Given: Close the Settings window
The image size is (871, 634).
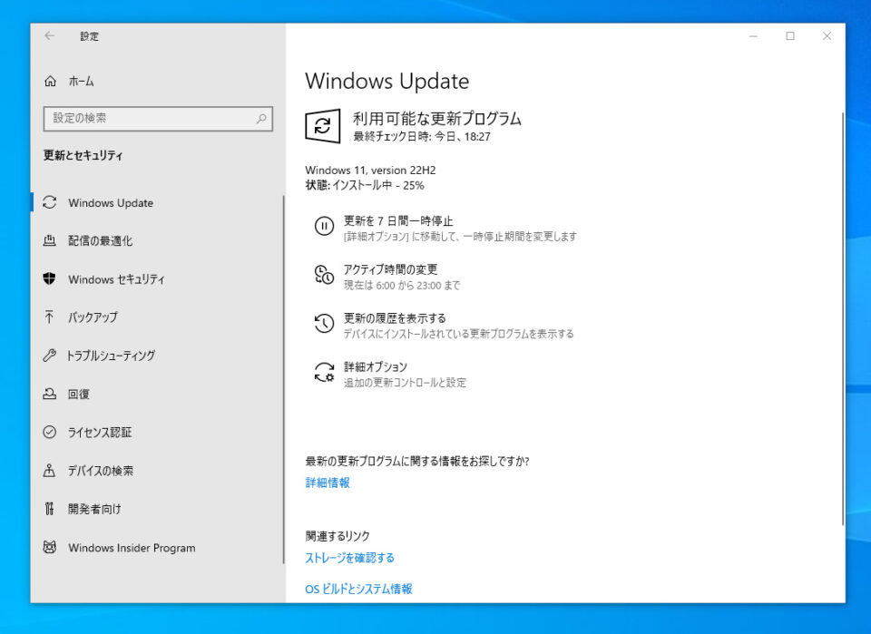Looking at the screenshot, I should [x=827, y=36].
